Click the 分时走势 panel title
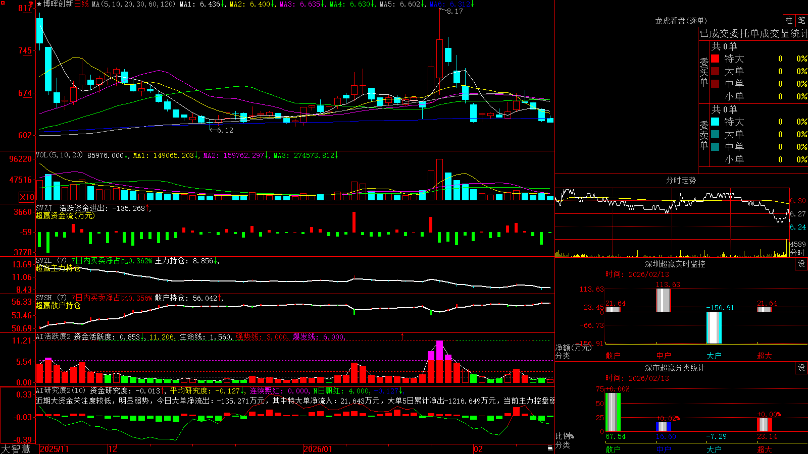 [x=681, y=180]
